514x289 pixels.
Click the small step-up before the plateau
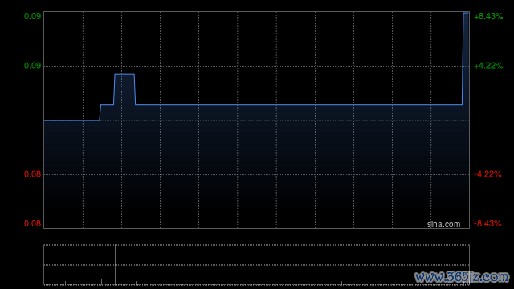107,105
